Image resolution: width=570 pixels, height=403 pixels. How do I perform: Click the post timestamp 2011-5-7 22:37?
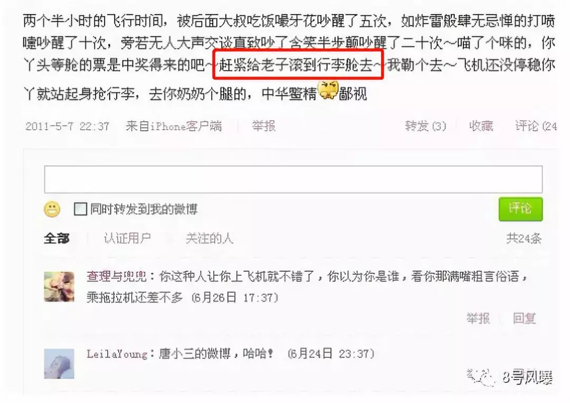67,126
